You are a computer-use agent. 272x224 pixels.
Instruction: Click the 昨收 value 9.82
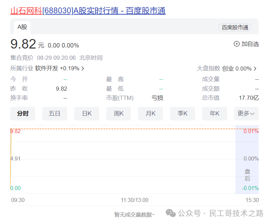coord(61,89)
